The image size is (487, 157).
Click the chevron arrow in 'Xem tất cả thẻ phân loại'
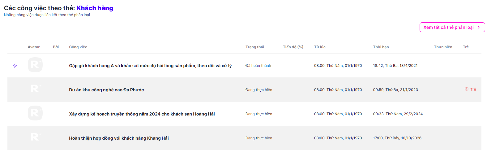click(479, 27)
